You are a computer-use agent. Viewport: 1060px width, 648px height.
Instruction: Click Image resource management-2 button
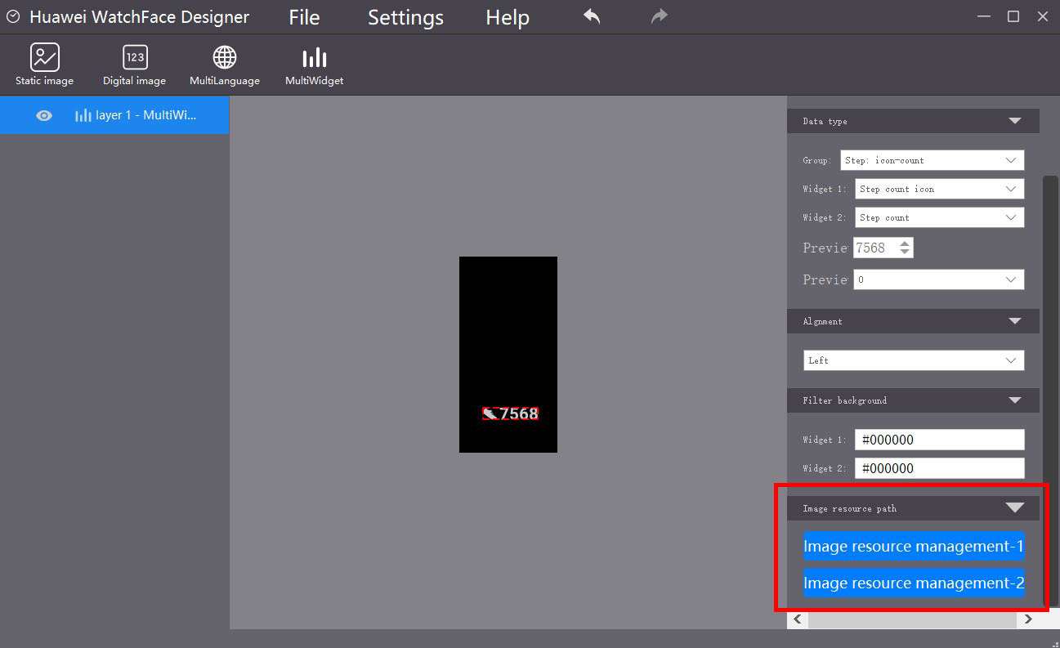(914, 583)
